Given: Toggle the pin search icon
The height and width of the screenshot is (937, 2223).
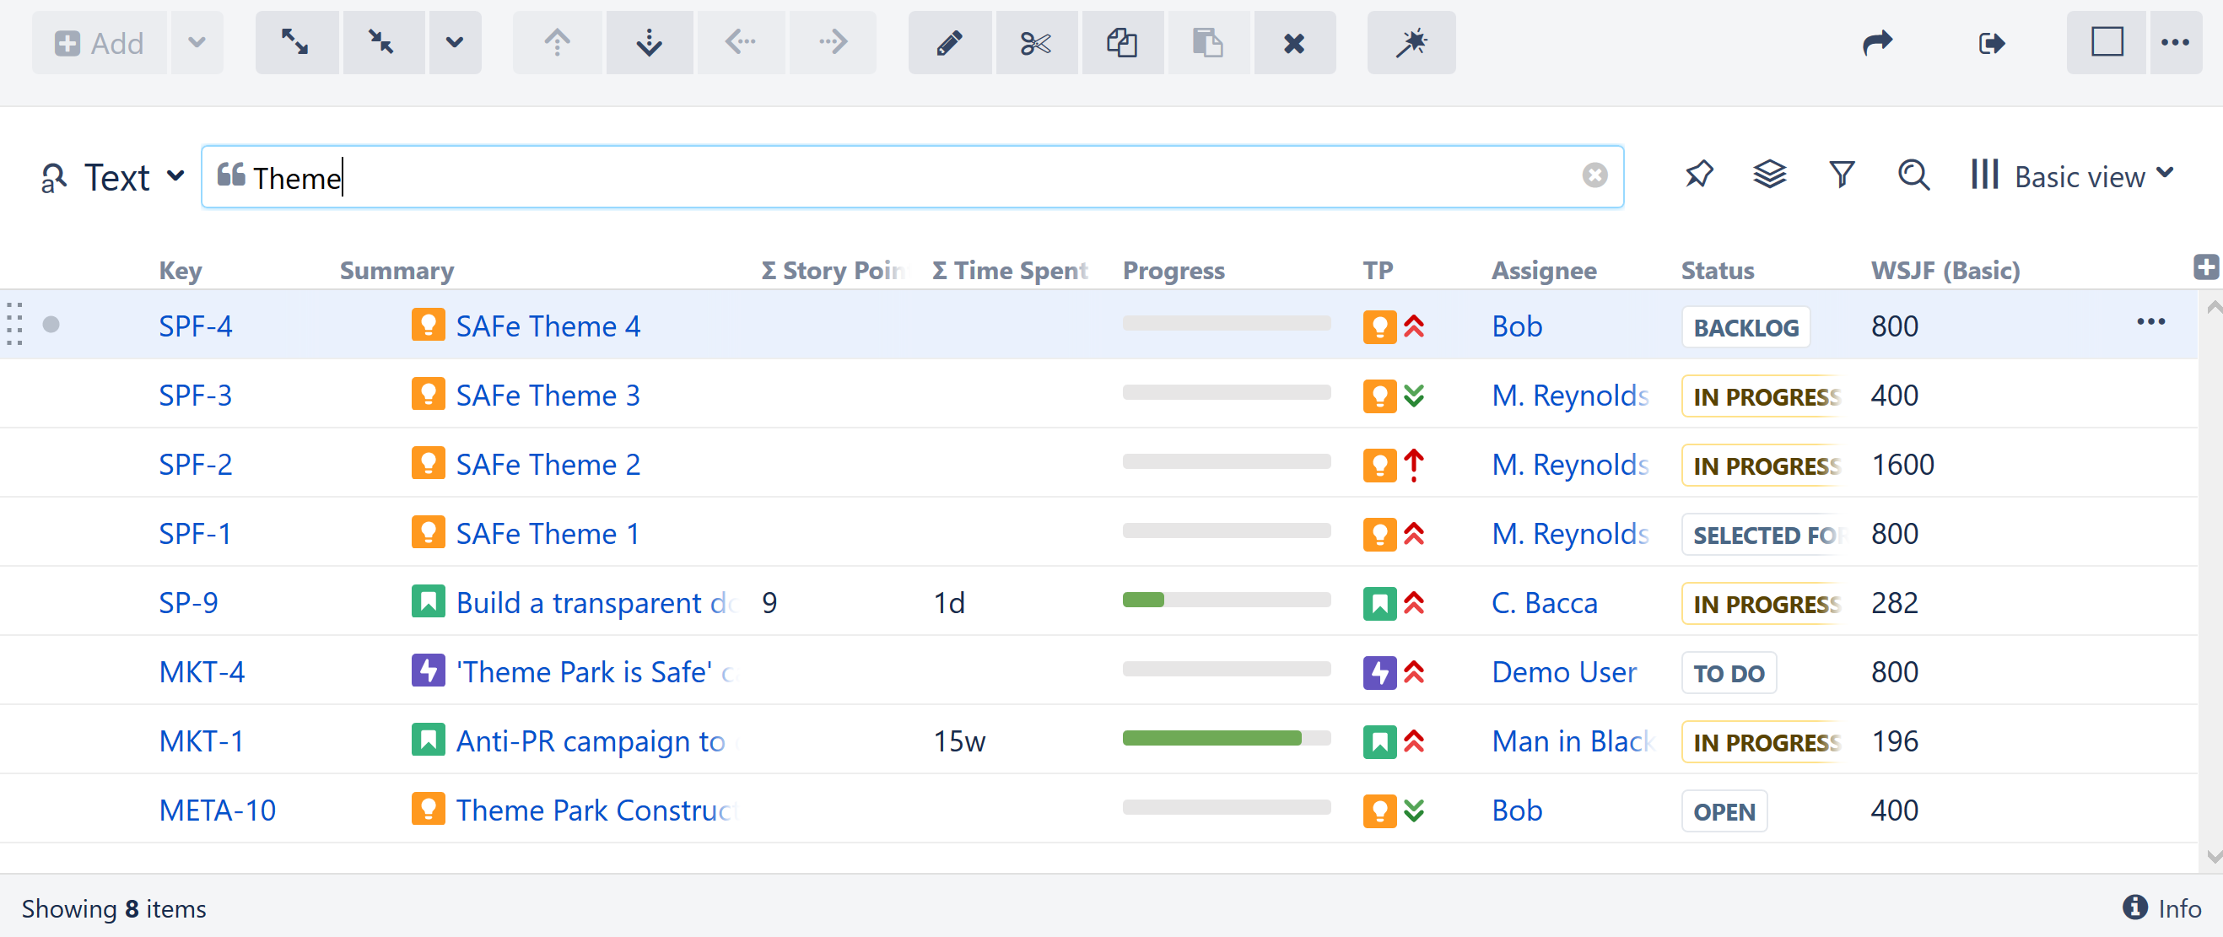Looking at the screenshot, I should pyautogui.click(x=1698, y=175).
